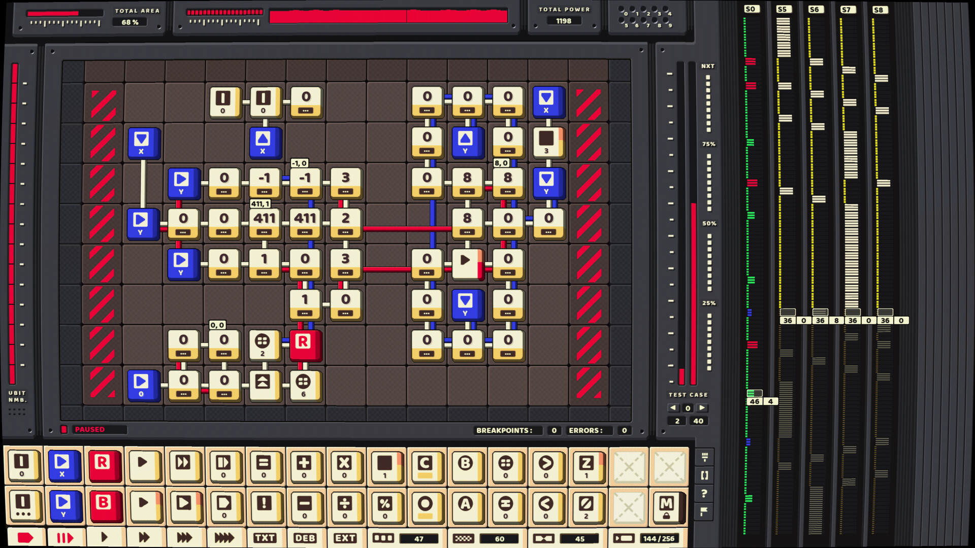The height and width of the screenshot is (548, 975).
Task: Toggle the question mark help panel
Action: click(704, 493)
